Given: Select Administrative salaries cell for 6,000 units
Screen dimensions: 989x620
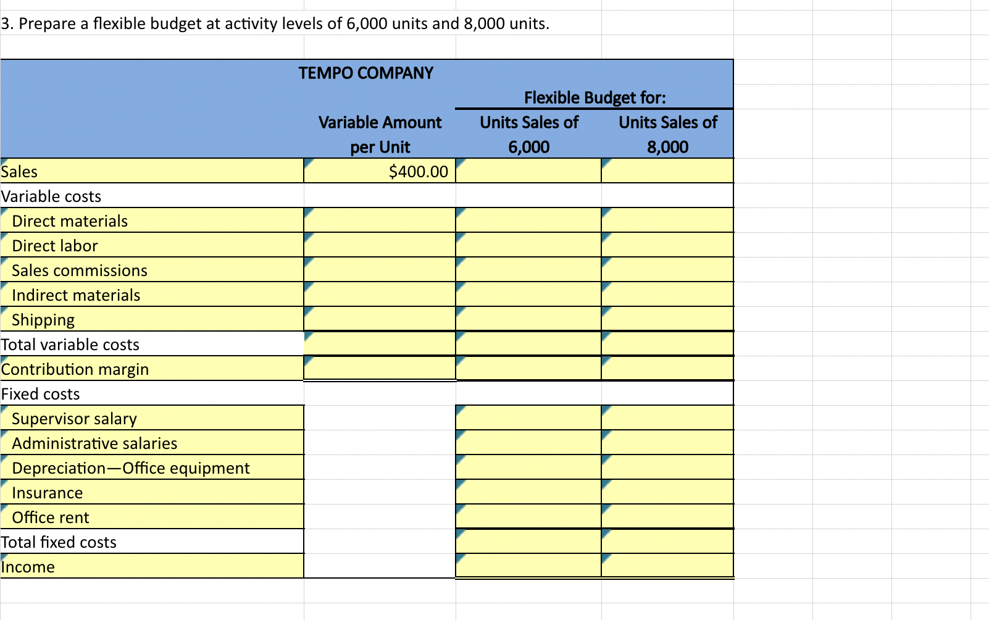Looking at the screenshot, I should click(x=528, y=443).
